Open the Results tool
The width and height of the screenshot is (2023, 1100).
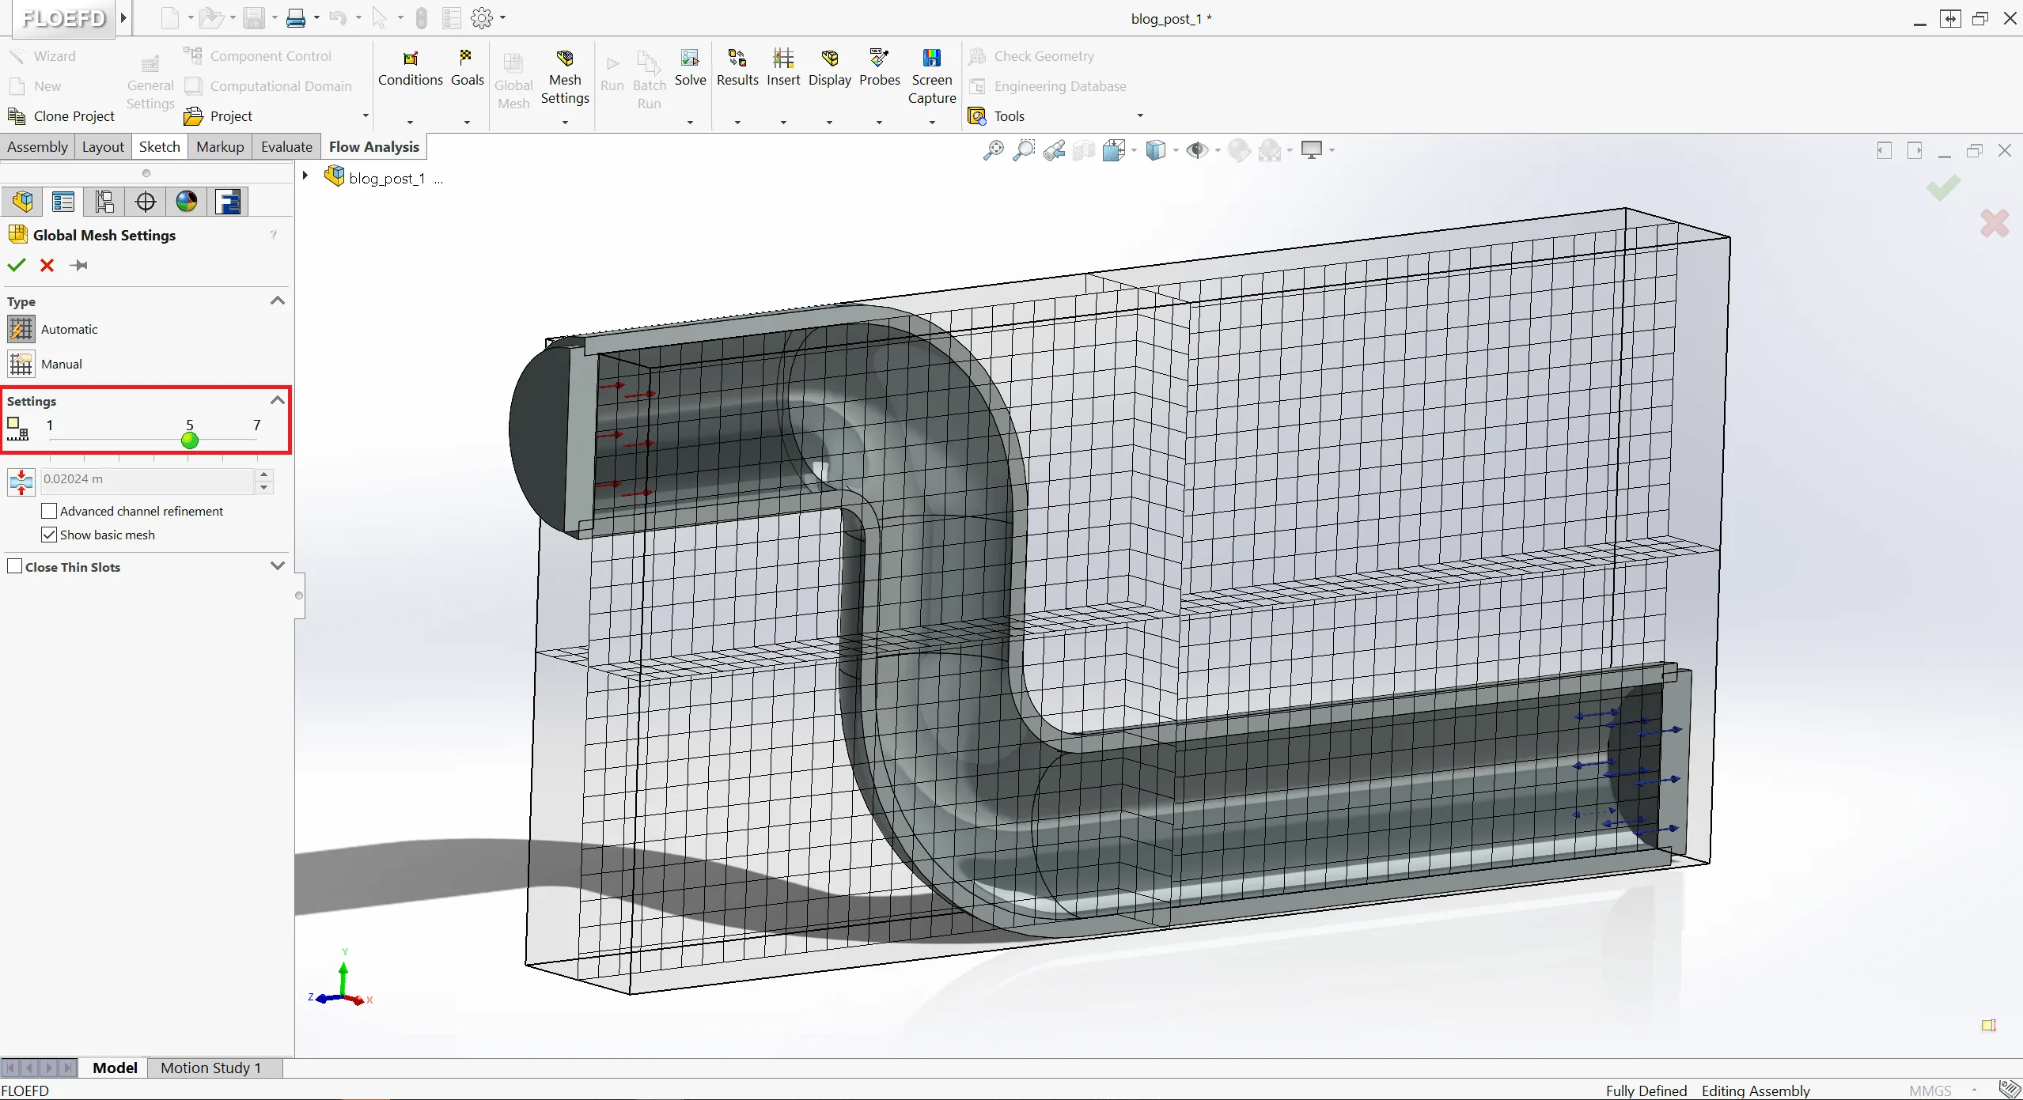(x=737, y=69)
